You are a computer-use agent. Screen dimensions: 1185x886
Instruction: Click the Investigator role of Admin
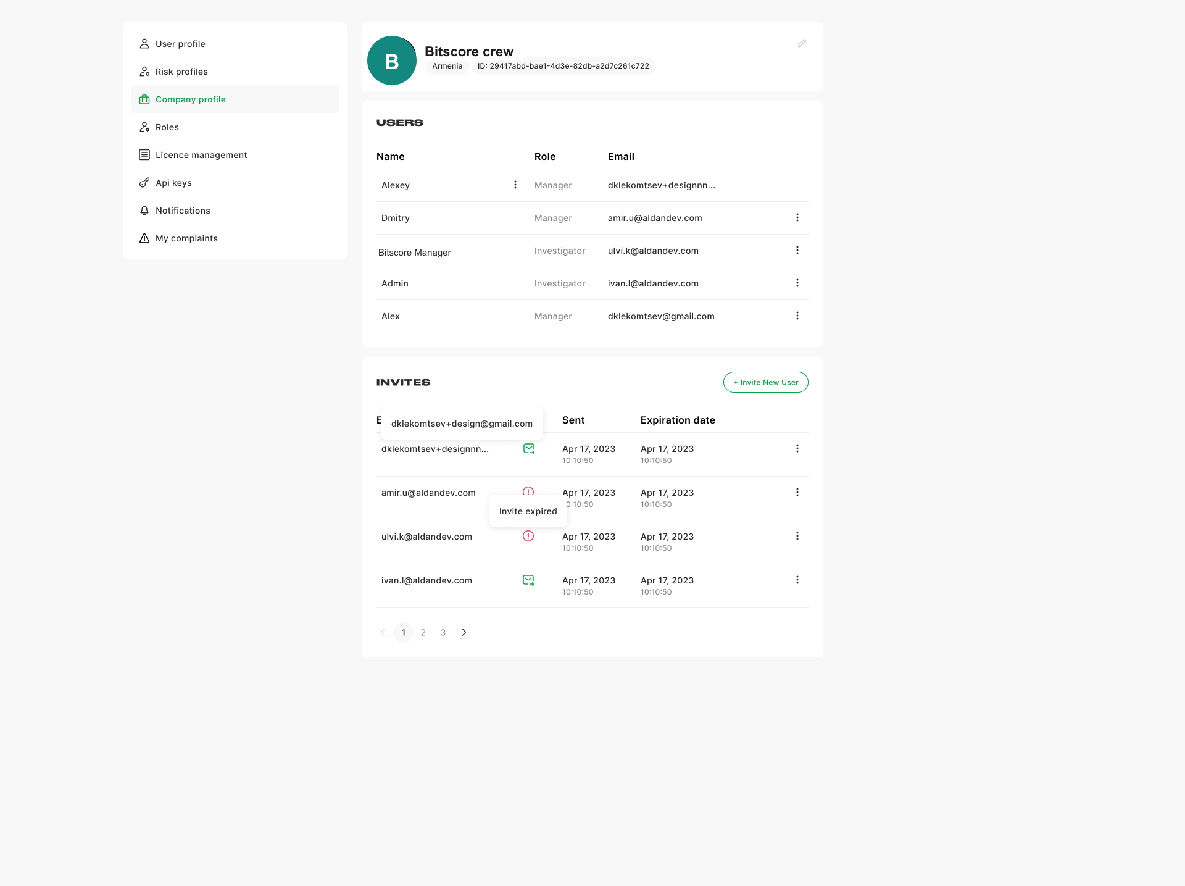click(x=560, y=283)
